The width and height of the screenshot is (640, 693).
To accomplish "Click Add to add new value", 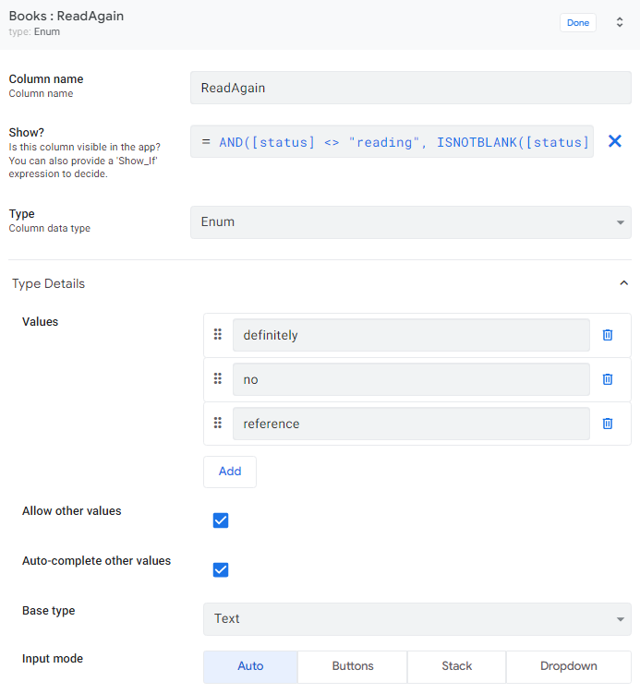I will pyautogui.click(x=230, y=472).
